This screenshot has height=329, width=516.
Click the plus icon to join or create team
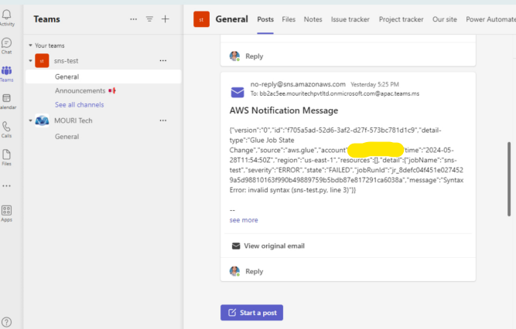165,19
